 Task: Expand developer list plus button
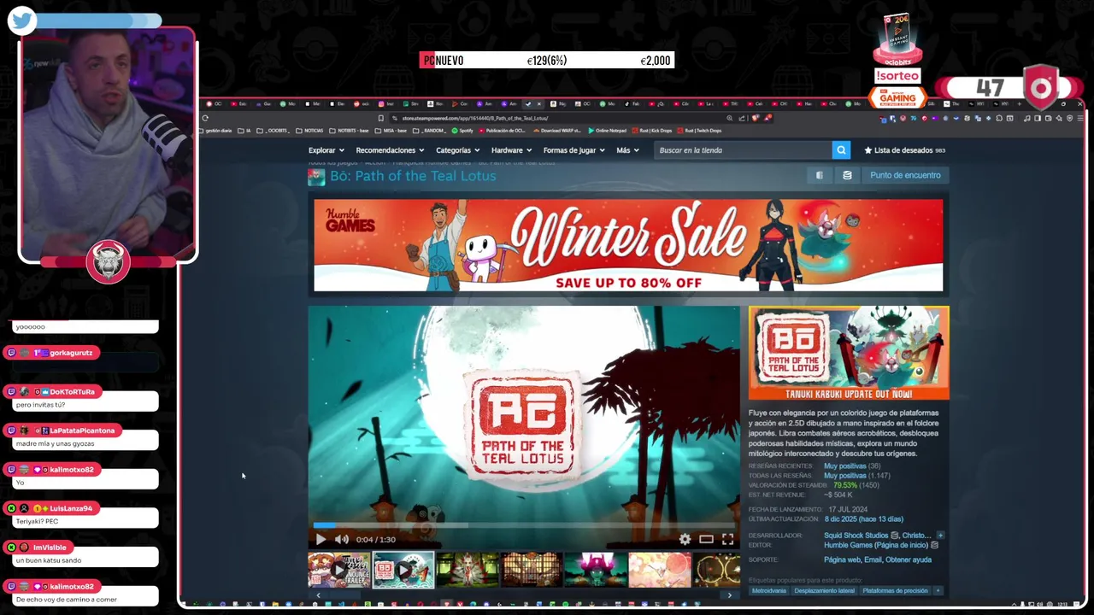940,536
